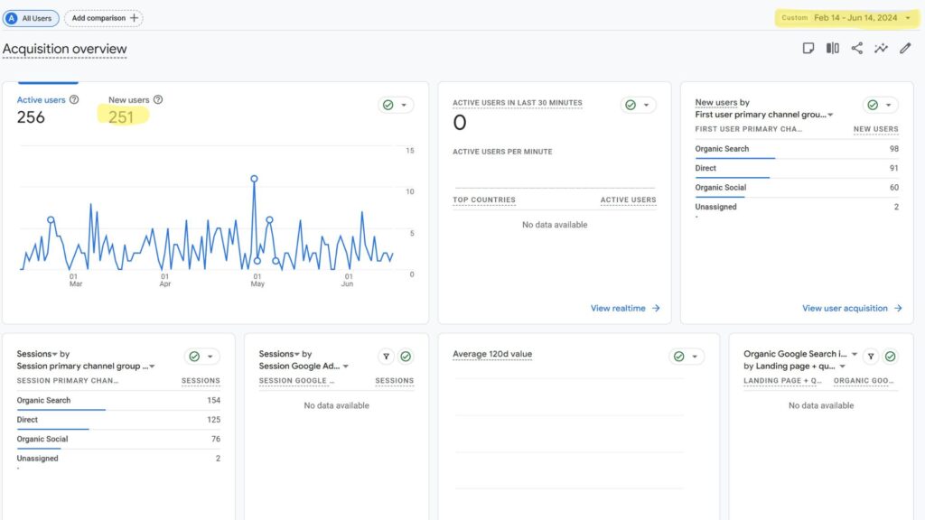Screen dimensions: 925x520
Task: Share this report via share icon
Action: click(x=856, y=49)
